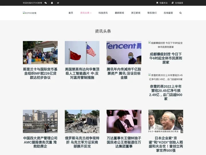This screenshot has width=206, height=155.
Task: Click the Weibo icon in top bar
Action: coord(58,3)
